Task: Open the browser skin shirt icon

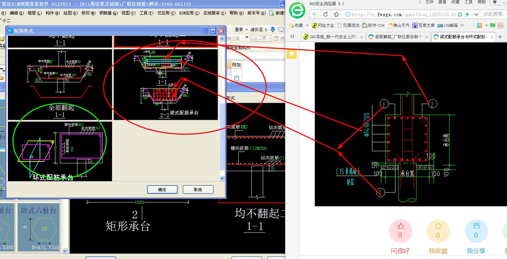Action: [x=495, y=2]
